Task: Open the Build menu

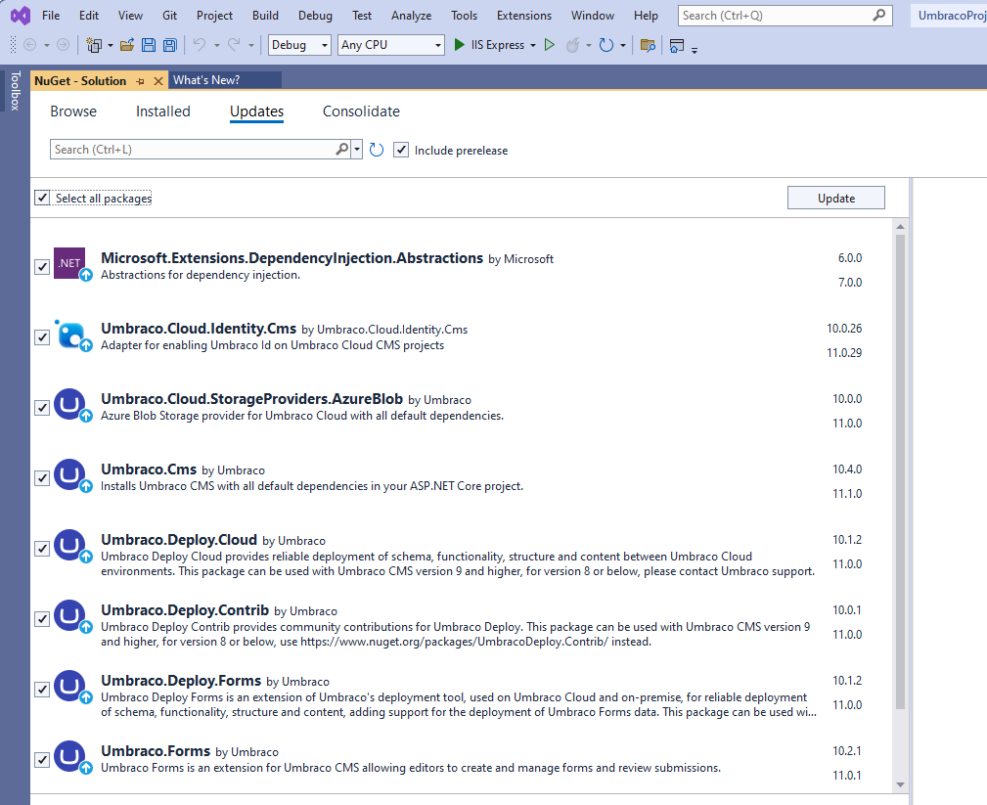Action: (x=265, y=15)
